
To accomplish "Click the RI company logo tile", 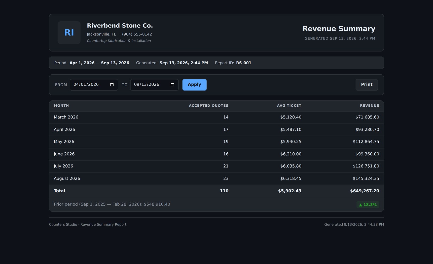I will (69, 33).
